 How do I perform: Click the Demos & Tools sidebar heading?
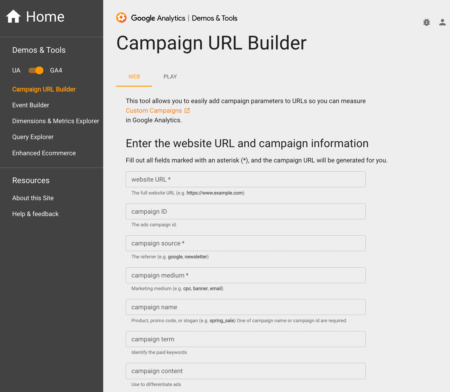click(x=39, y=50)
